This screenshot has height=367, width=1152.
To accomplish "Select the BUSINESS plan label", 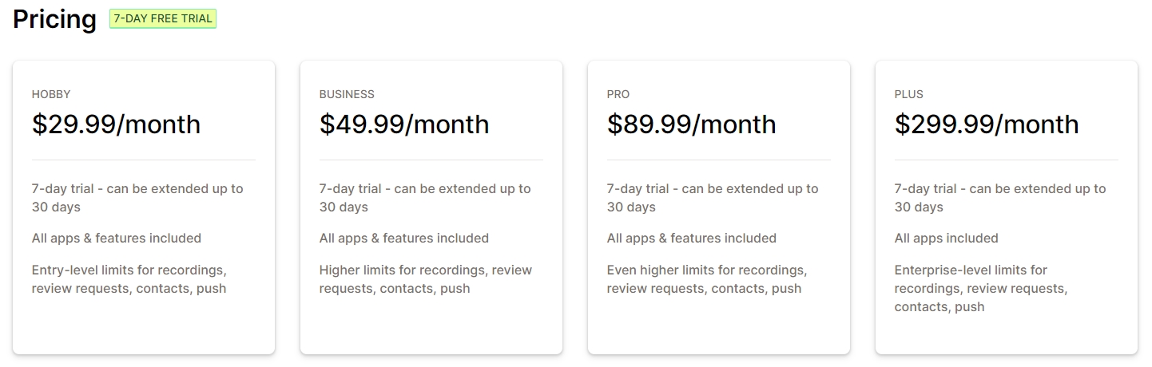I will (347, 94).
